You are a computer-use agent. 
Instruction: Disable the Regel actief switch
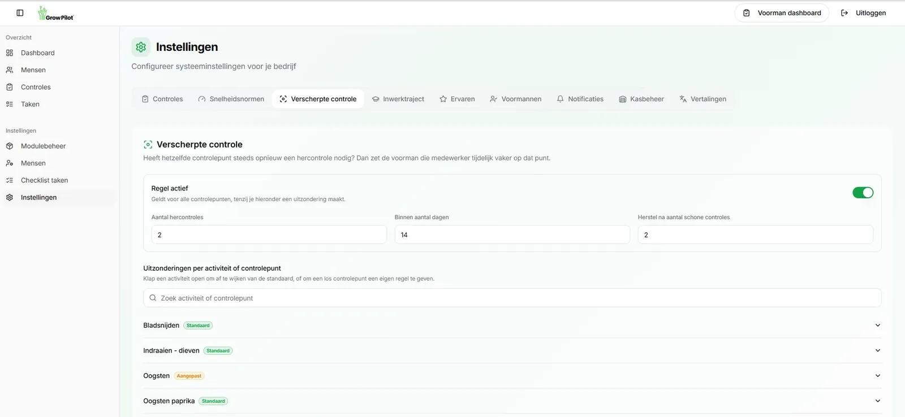863,193
